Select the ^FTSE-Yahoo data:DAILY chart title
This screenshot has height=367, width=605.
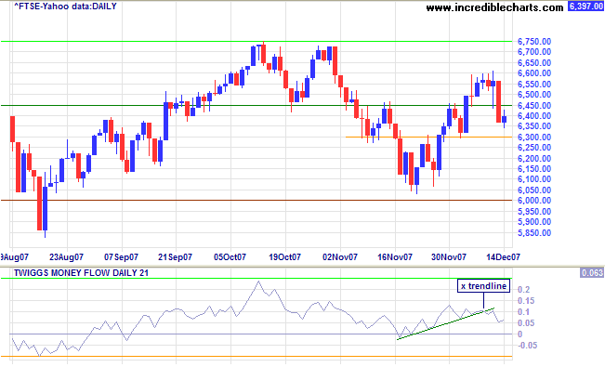pyautogui.click(x=65, y=7)
